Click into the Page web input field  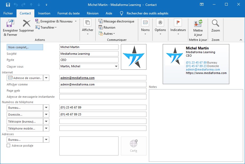[103, 91]
